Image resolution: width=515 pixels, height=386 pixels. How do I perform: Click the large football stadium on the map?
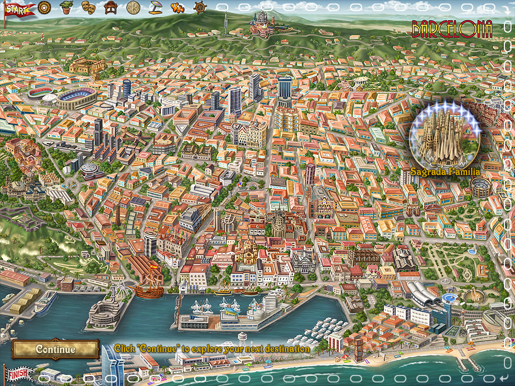76,98
